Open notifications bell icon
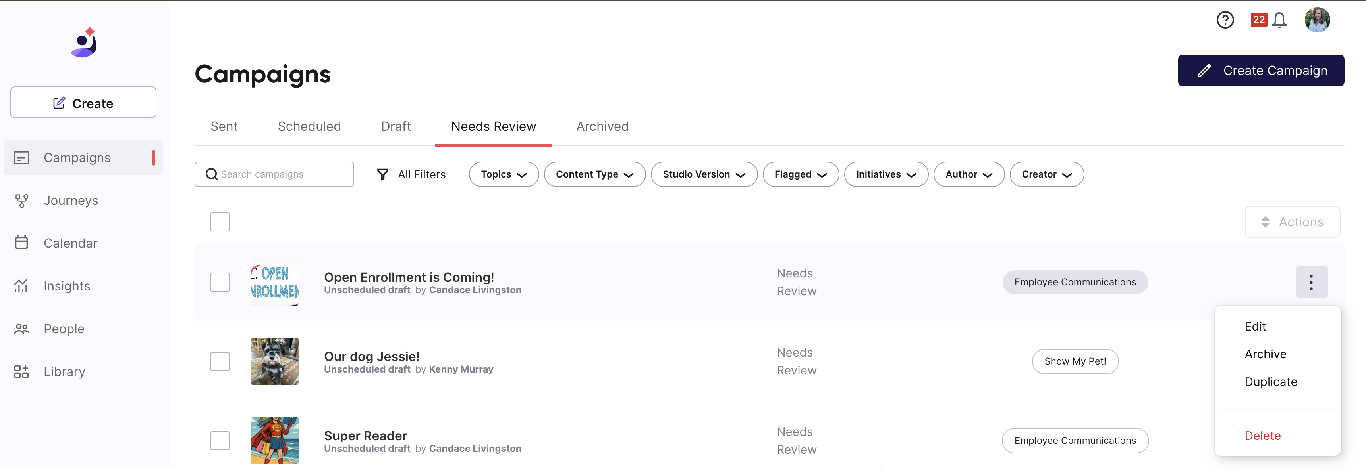Screen dimensions: 1366x470 [x=1279, y=20]
